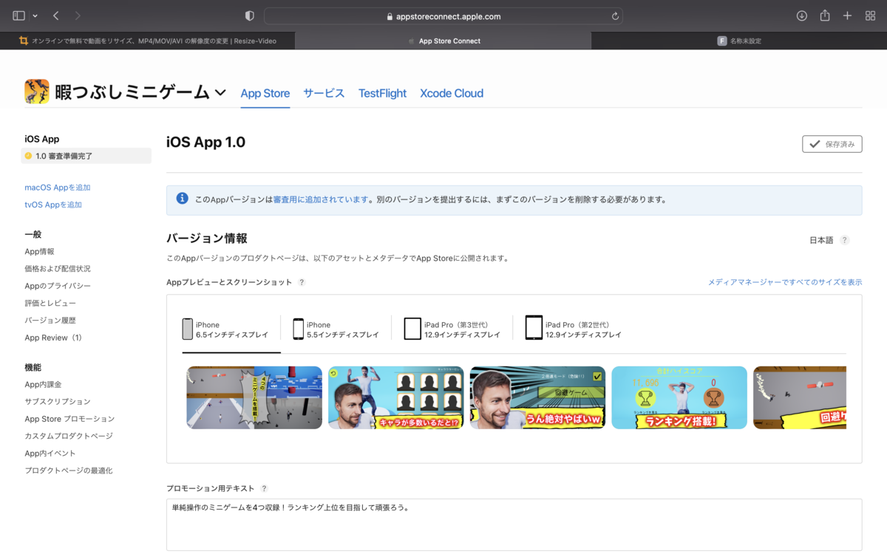Open Appのプライバシー in the sidebar
The width and height of the screenshot is (887, 554).
(58, 286)
